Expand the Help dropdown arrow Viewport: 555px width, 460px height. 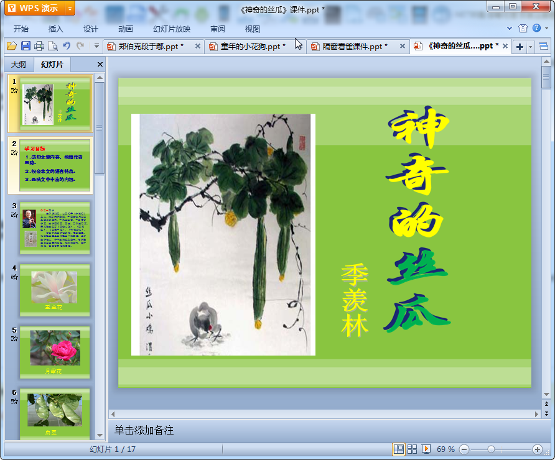click(x=546, y=29)
